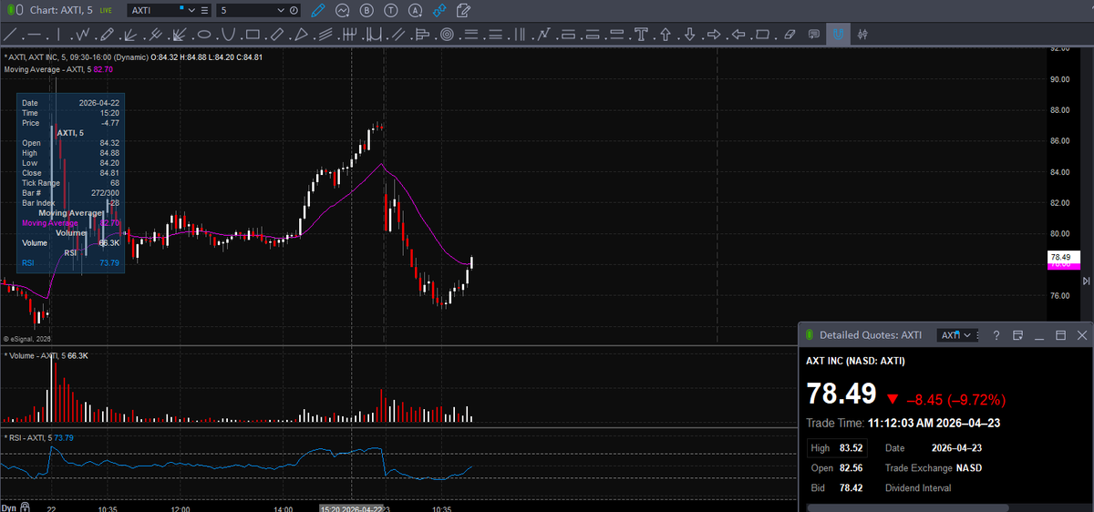1094x512 pixels.
Task: Select the triple vertical lines tool
Action: coord(520,35)
